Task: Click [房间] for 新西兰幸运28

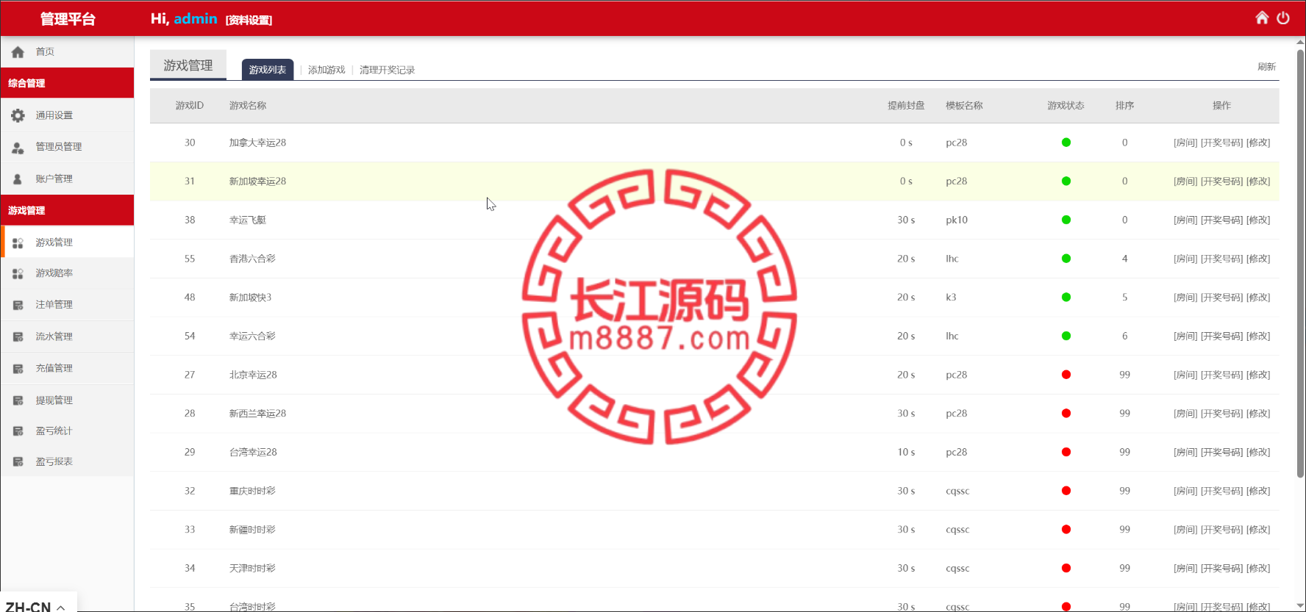Action: (x=1185, y=414)
